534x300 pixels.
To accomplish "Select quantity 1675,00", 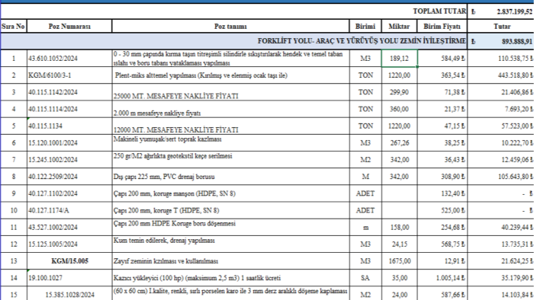I will (x=399, y=261).
